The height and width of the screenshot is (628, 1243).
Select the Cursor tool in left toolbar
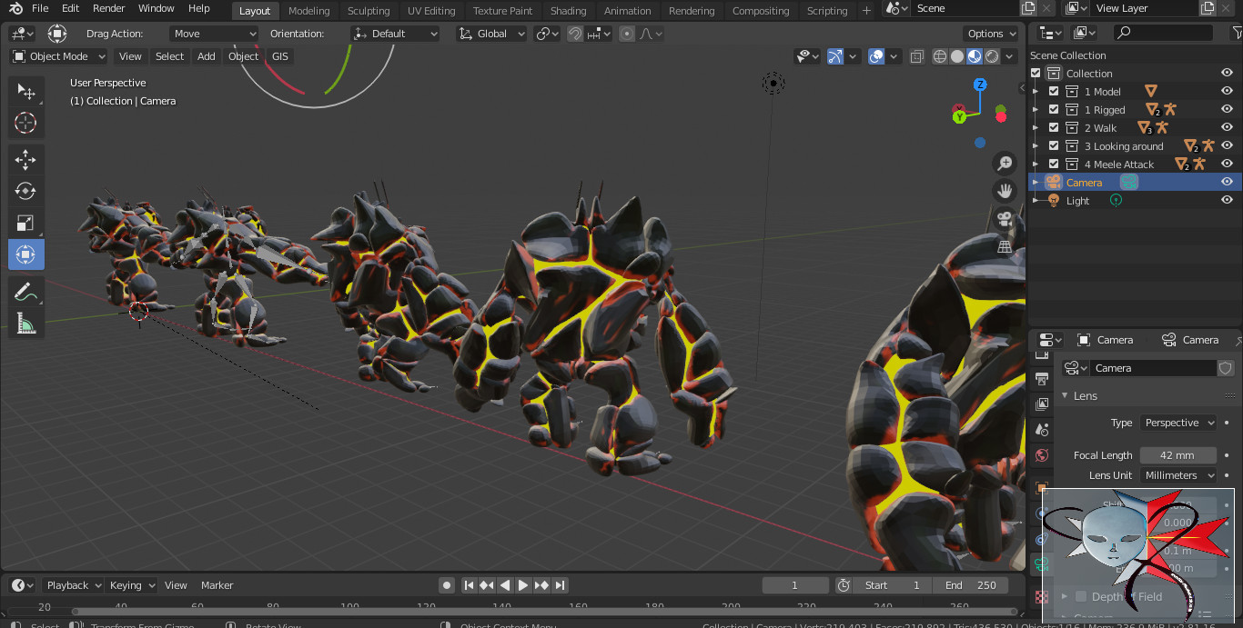point(25,123)
